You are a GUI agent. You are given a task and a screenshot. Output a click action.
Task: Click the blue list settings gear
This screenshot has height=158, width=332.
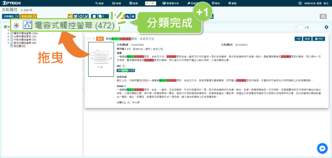pyautogui.click(x=326, y=28)
